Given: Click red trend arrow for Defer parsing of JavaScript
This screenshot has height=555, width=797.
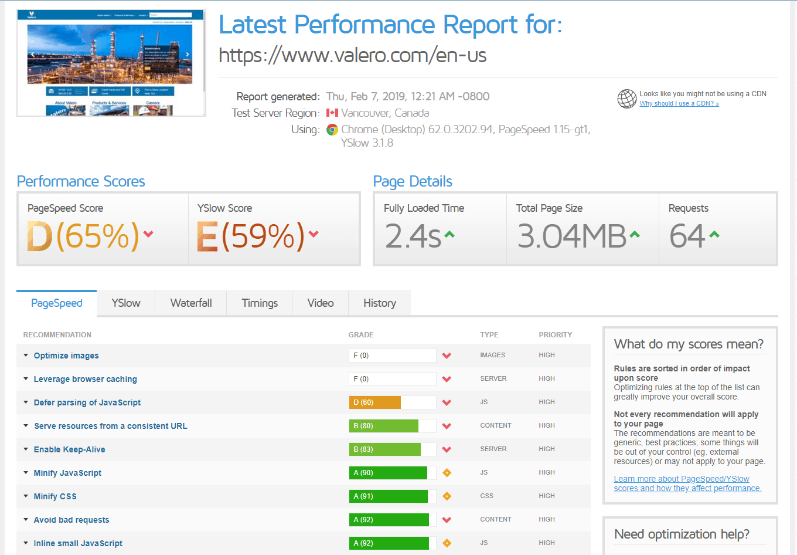Looking at the screenshot, I should (447, 402).
